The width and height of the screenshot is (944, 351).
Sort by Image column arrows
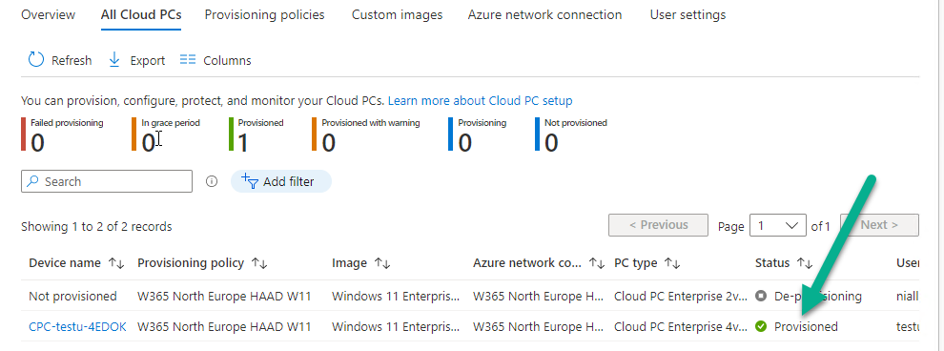382,263
